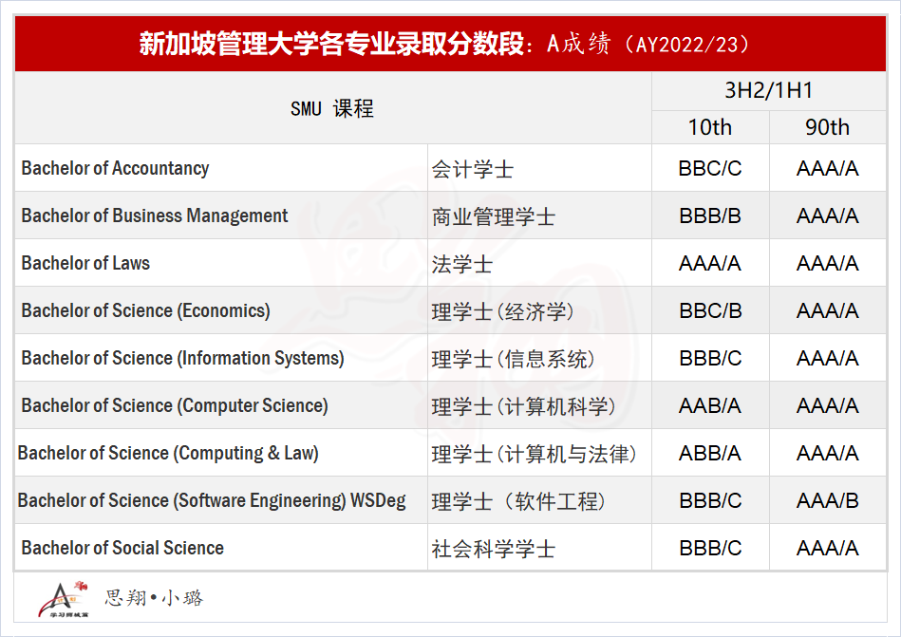Click Information Systems 90th 'AAA/A' cell

[827, 359]
